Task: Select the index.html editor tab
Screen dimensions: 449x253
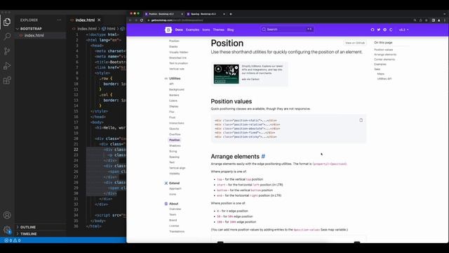Action: point(85,20)
